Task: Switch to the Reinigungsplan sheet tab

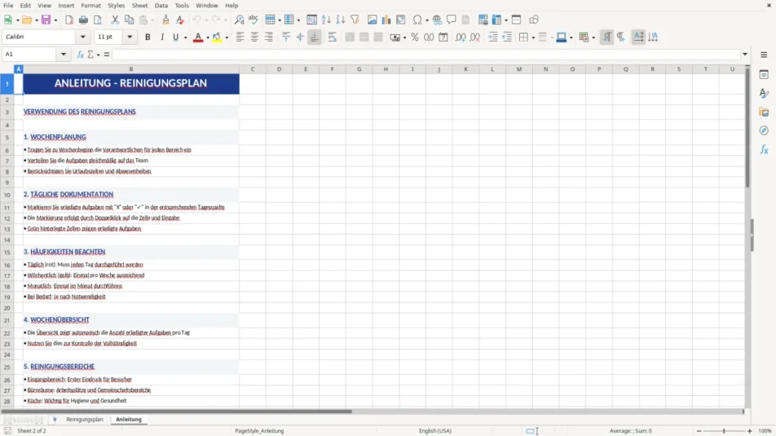Action: 85,419
